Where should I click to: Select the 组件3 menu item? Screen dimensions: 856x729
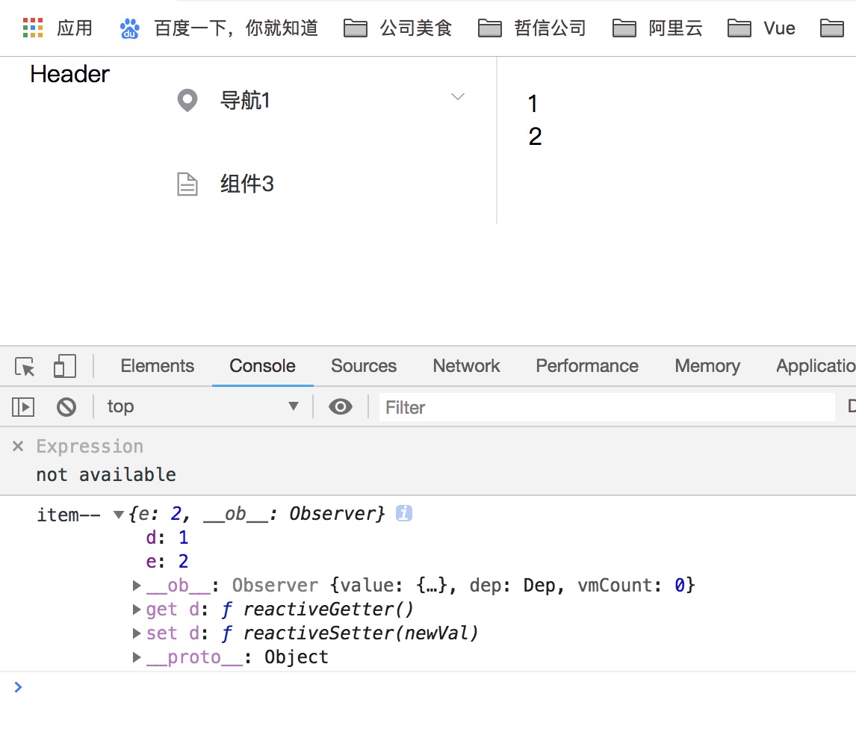tap(247, 184)
